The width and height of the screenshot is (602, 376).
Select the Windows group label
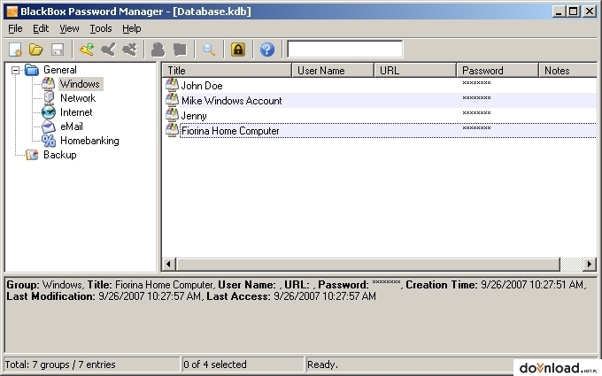click(x=80, y=84)
